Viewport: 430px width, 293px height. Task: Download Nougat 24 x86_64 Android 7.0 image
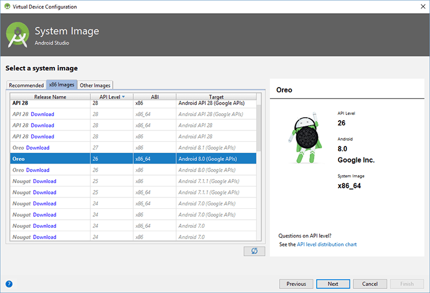click(x=45, y=226)
